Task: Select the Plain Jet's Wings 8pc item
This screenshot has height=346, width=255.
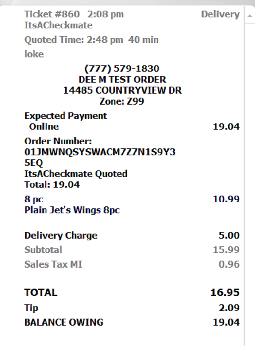Action: pyautogui.click(x=72, y=210)
